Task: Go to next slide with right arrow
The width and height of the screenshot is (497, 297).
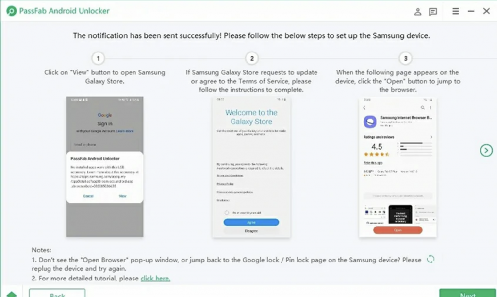Action: tap(486, 151)
